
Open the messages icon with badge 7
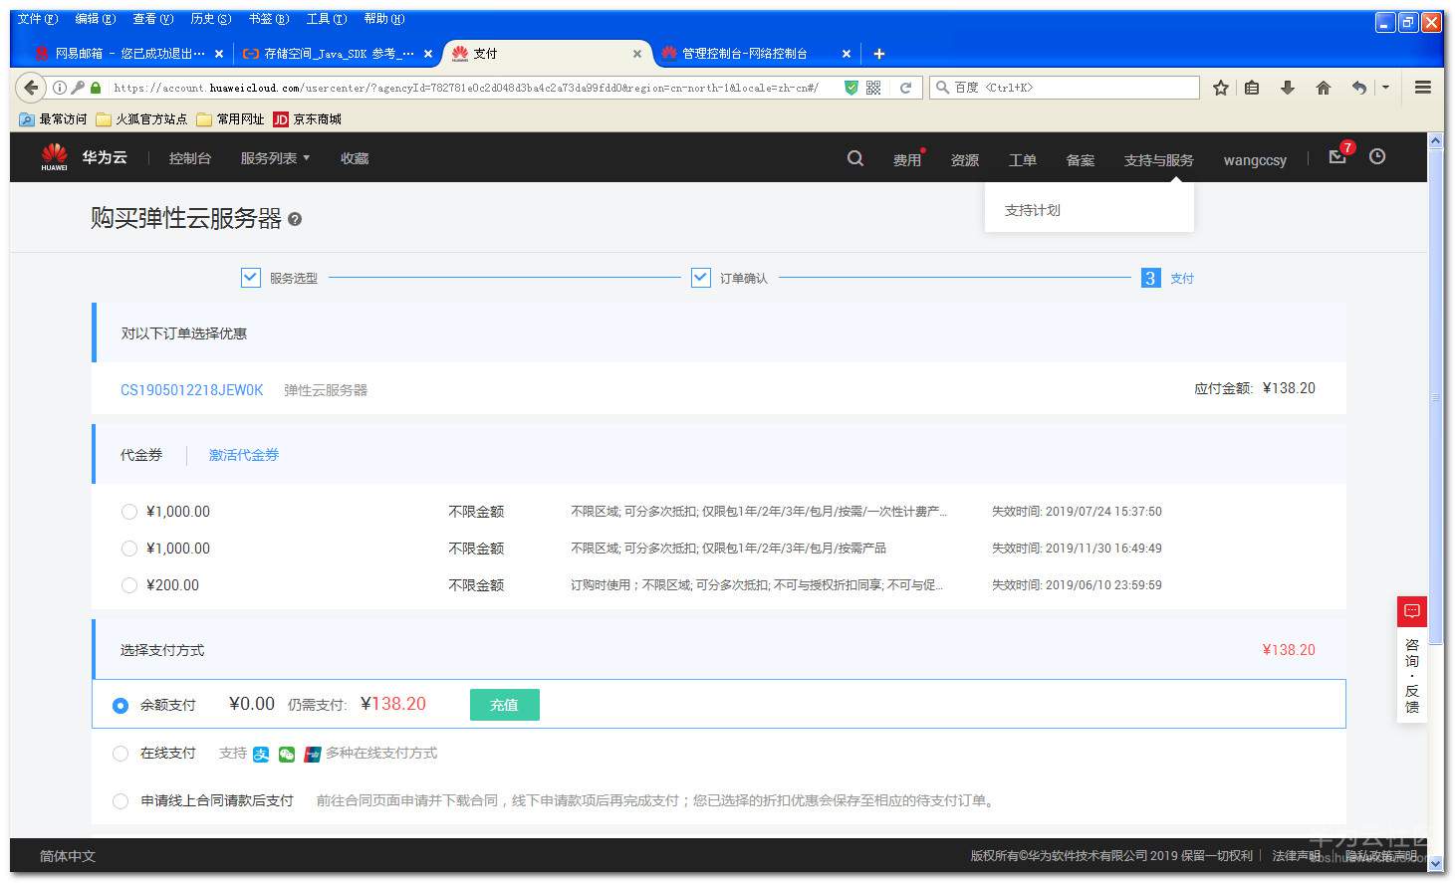1337,156
